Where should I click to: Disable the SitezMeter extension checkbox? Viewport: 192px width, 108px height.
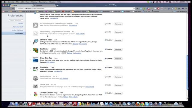pyautogui.click(x=105, y=67)
